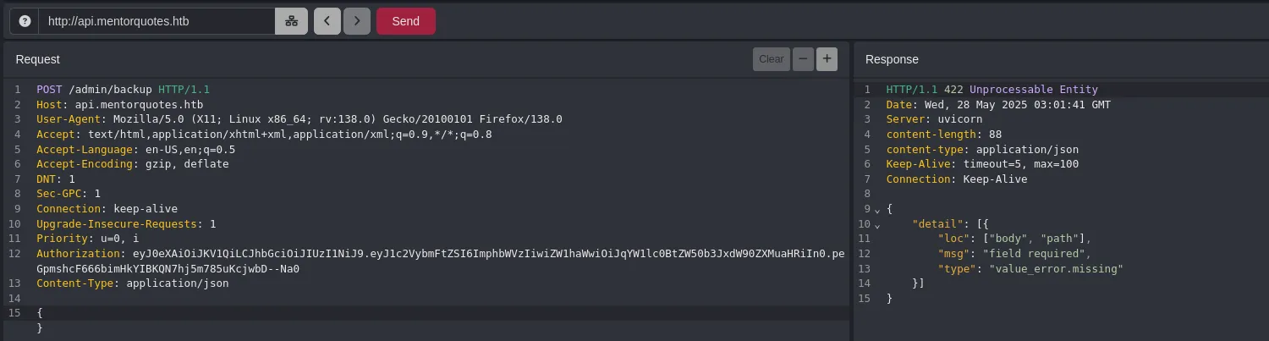Collapse the "detail" array in the response
The height and width of the screenshot is (341, 1269).
876,224
